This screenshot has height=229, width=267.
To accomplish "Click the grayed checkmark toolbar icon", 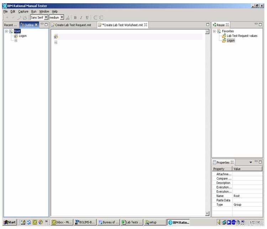I will point(13,17).
